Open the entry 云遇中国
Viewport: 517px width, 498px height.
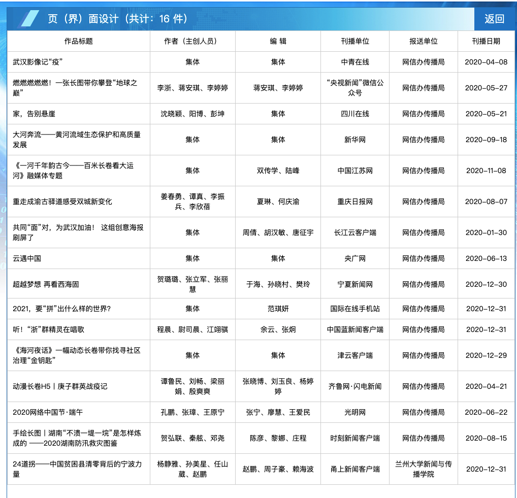(x=27, y=258)
